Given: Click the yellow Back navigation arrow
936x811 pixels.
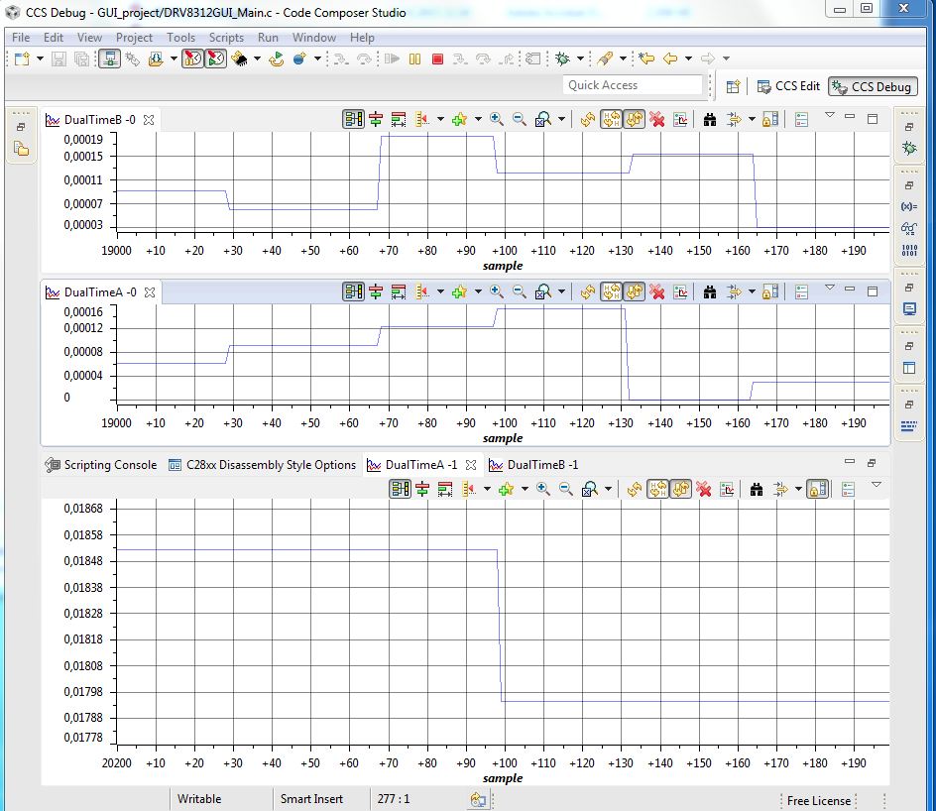Looking at the screenshot, I should pos(670,58).
